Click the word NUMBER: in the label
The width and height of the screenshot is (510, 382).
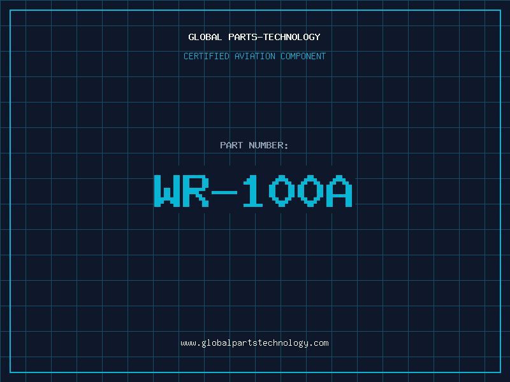coord(268,145)
